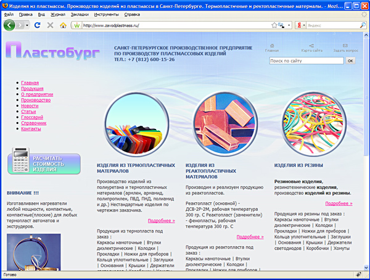Open the Журнал menu
Image resolution: width=370 pixels, height=280 pixels.
pos(58,14)
